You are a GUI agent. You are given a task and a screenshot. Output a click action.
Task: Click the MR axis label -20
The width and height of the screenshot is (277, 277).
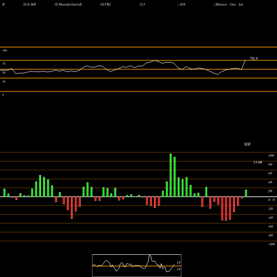click(270, 209)
